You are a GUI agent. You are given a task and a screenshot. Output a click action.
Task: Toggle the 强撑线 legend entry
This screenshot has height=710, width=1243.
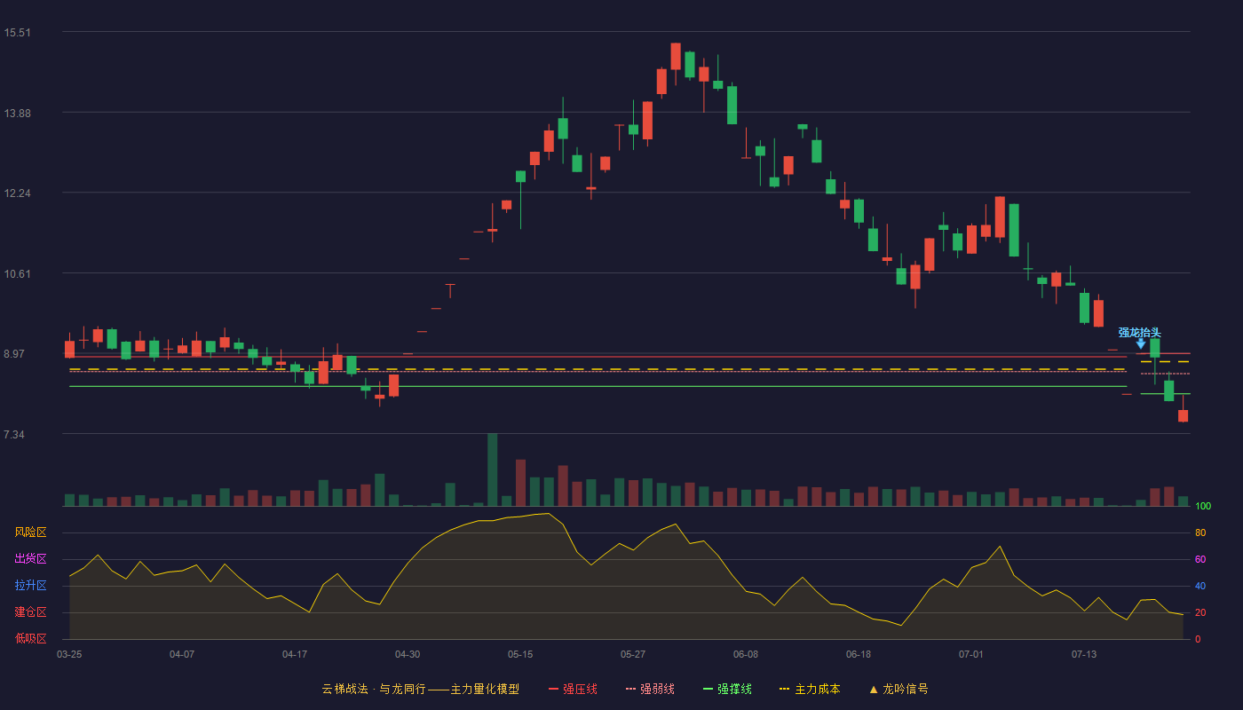coord(727,689)
